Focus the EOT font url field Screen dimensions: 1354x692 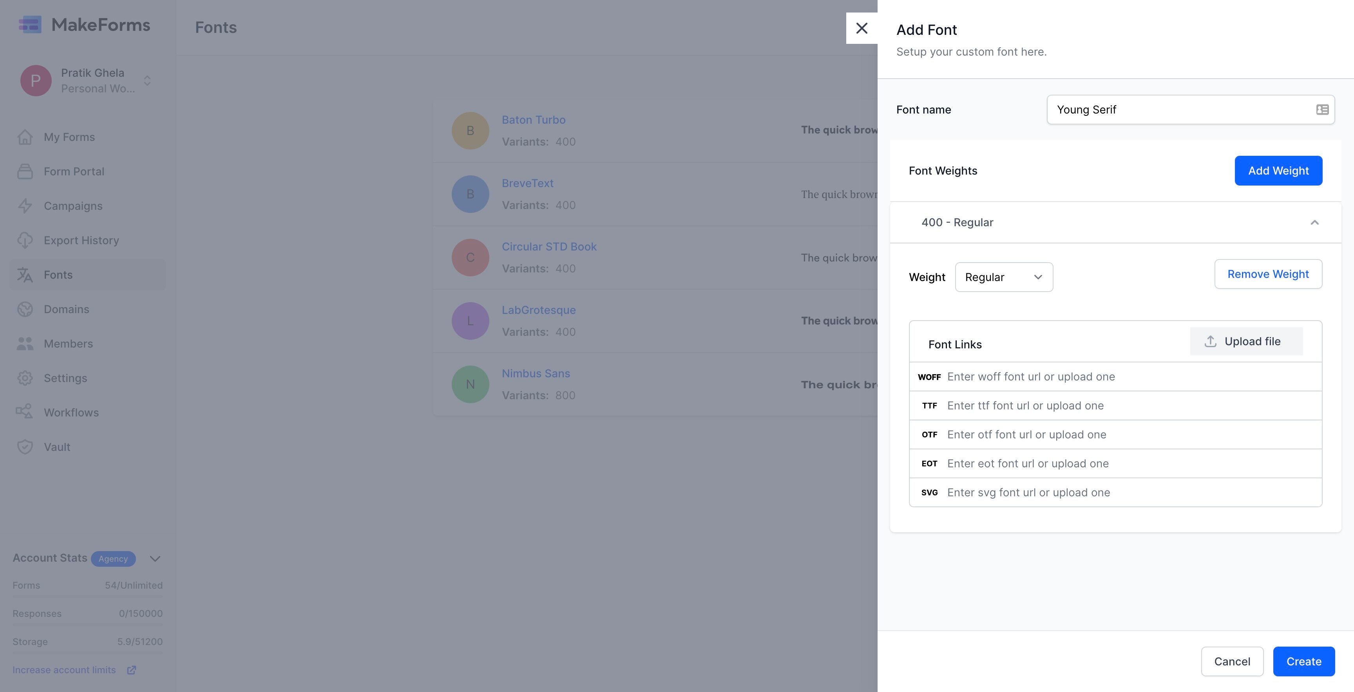pos(1115,463)
